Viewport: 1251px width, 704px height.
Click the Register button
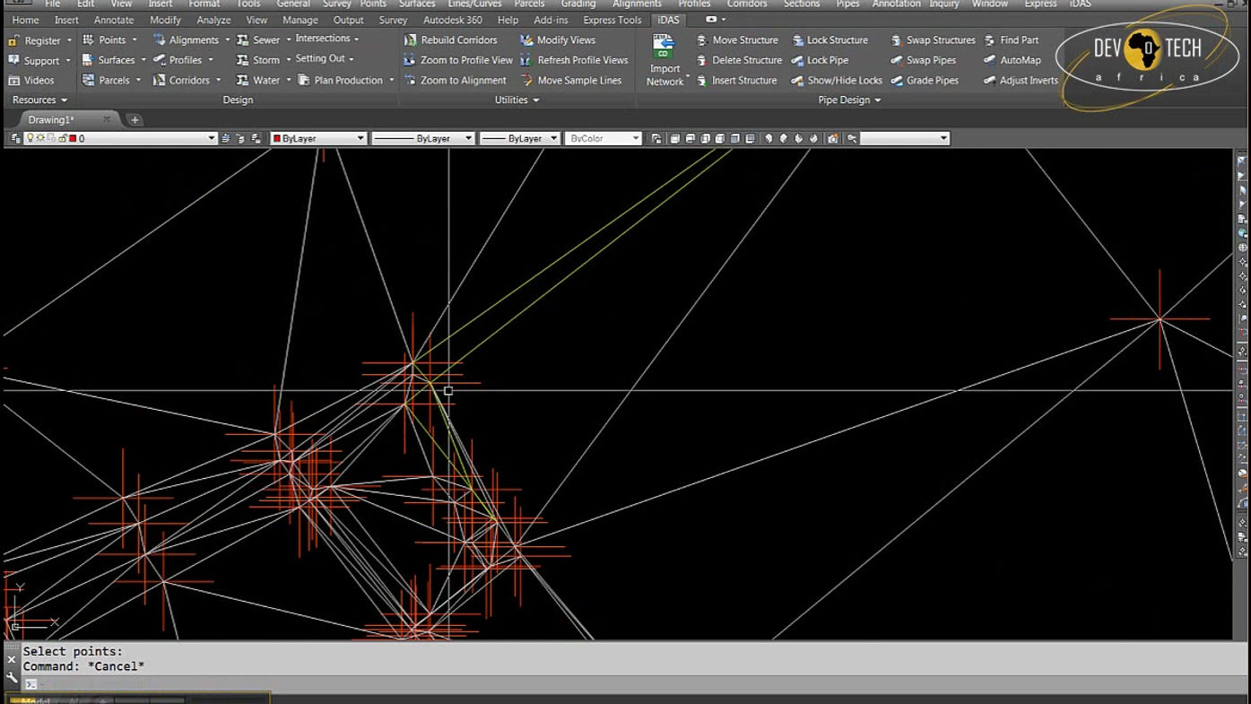point(38,40)
